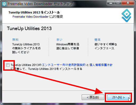The image size is (136, 105).
Task: Click the < 戻る(B) button
Action: tap(93, 97)
